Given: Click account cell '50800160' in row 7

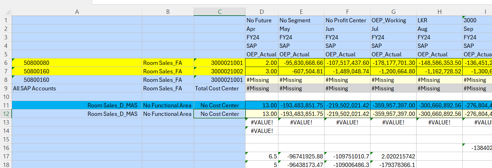Looking at the screenshot, I should click(x=77, y=71).
